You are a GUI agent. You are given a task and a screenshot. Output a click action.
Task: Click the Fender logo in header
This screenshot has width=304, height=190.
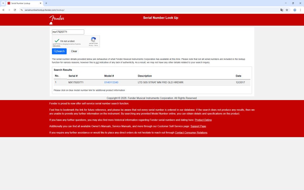point(57,18)
